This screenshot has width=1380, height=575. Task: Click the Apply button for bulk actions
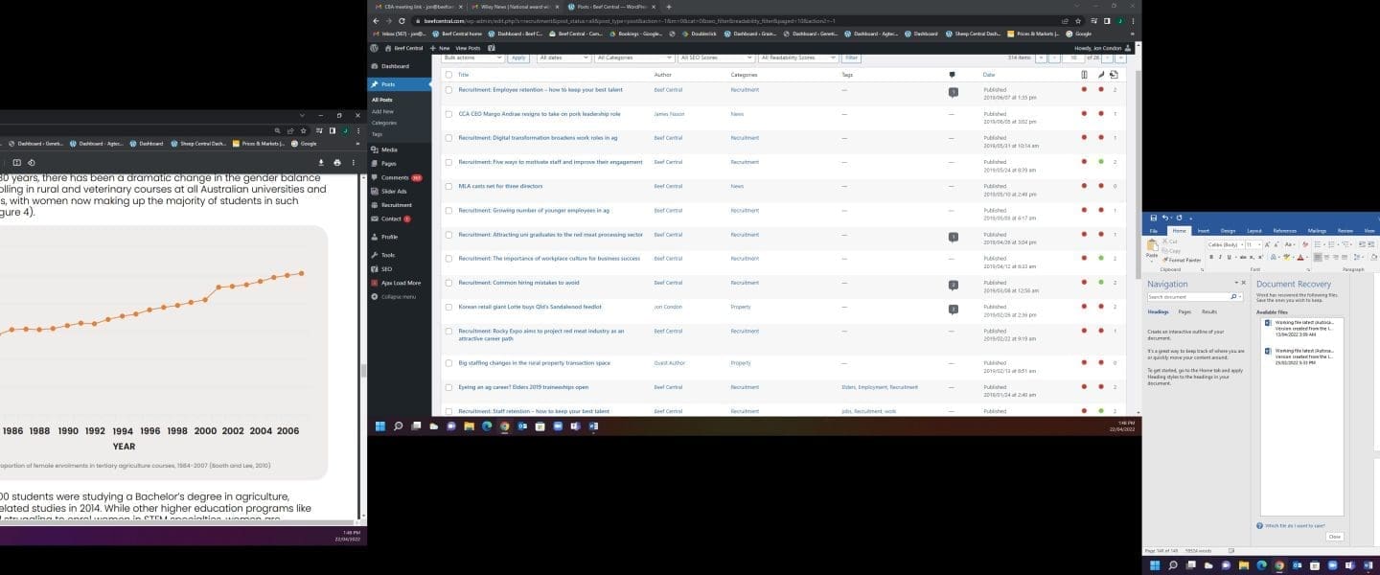(518, 57)
